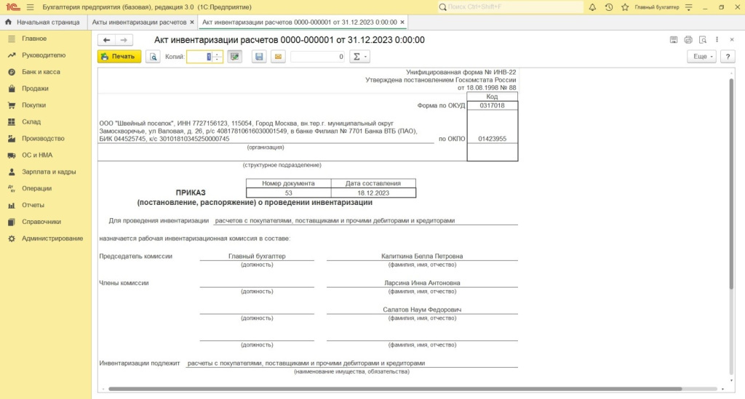This screenshot has height=399, width=745.
Task: Open the Продажи section
Action: click(35, 88)
